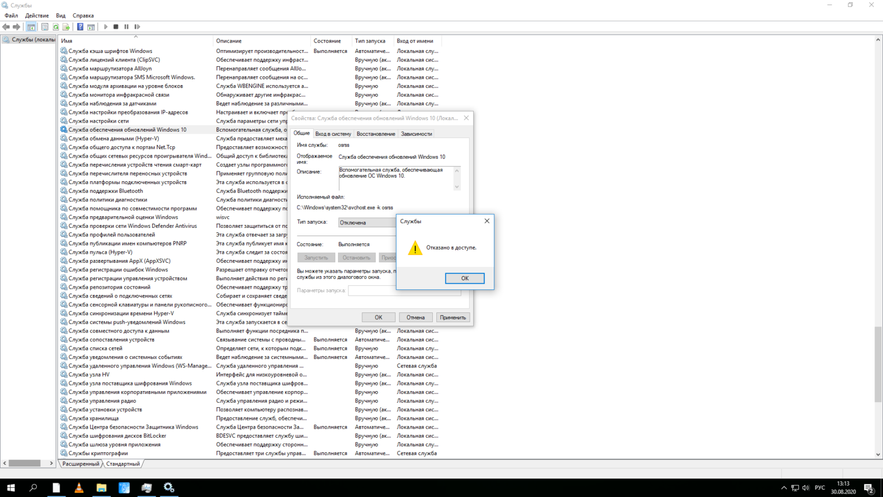The width and height of the screenshot is (883, 497).
Task: Restart the service with the toolbar restart icon
Action: pyautogui.click(x=137, y=27)
